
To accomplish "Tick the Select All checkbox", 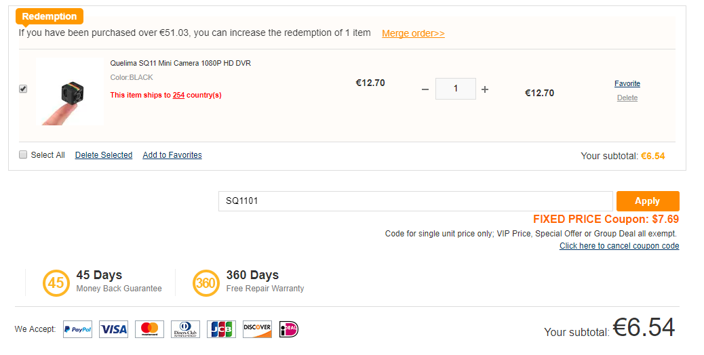I will 23,154.
